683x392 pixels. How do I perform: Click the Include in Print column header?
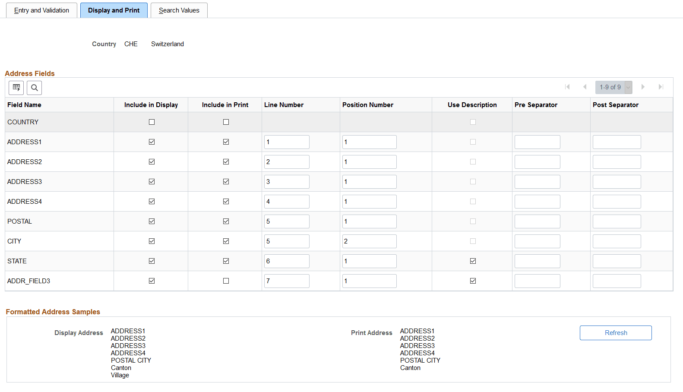[225, 105]
